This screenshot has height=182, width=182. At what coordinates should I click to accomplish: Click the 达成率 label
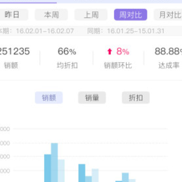169,66
